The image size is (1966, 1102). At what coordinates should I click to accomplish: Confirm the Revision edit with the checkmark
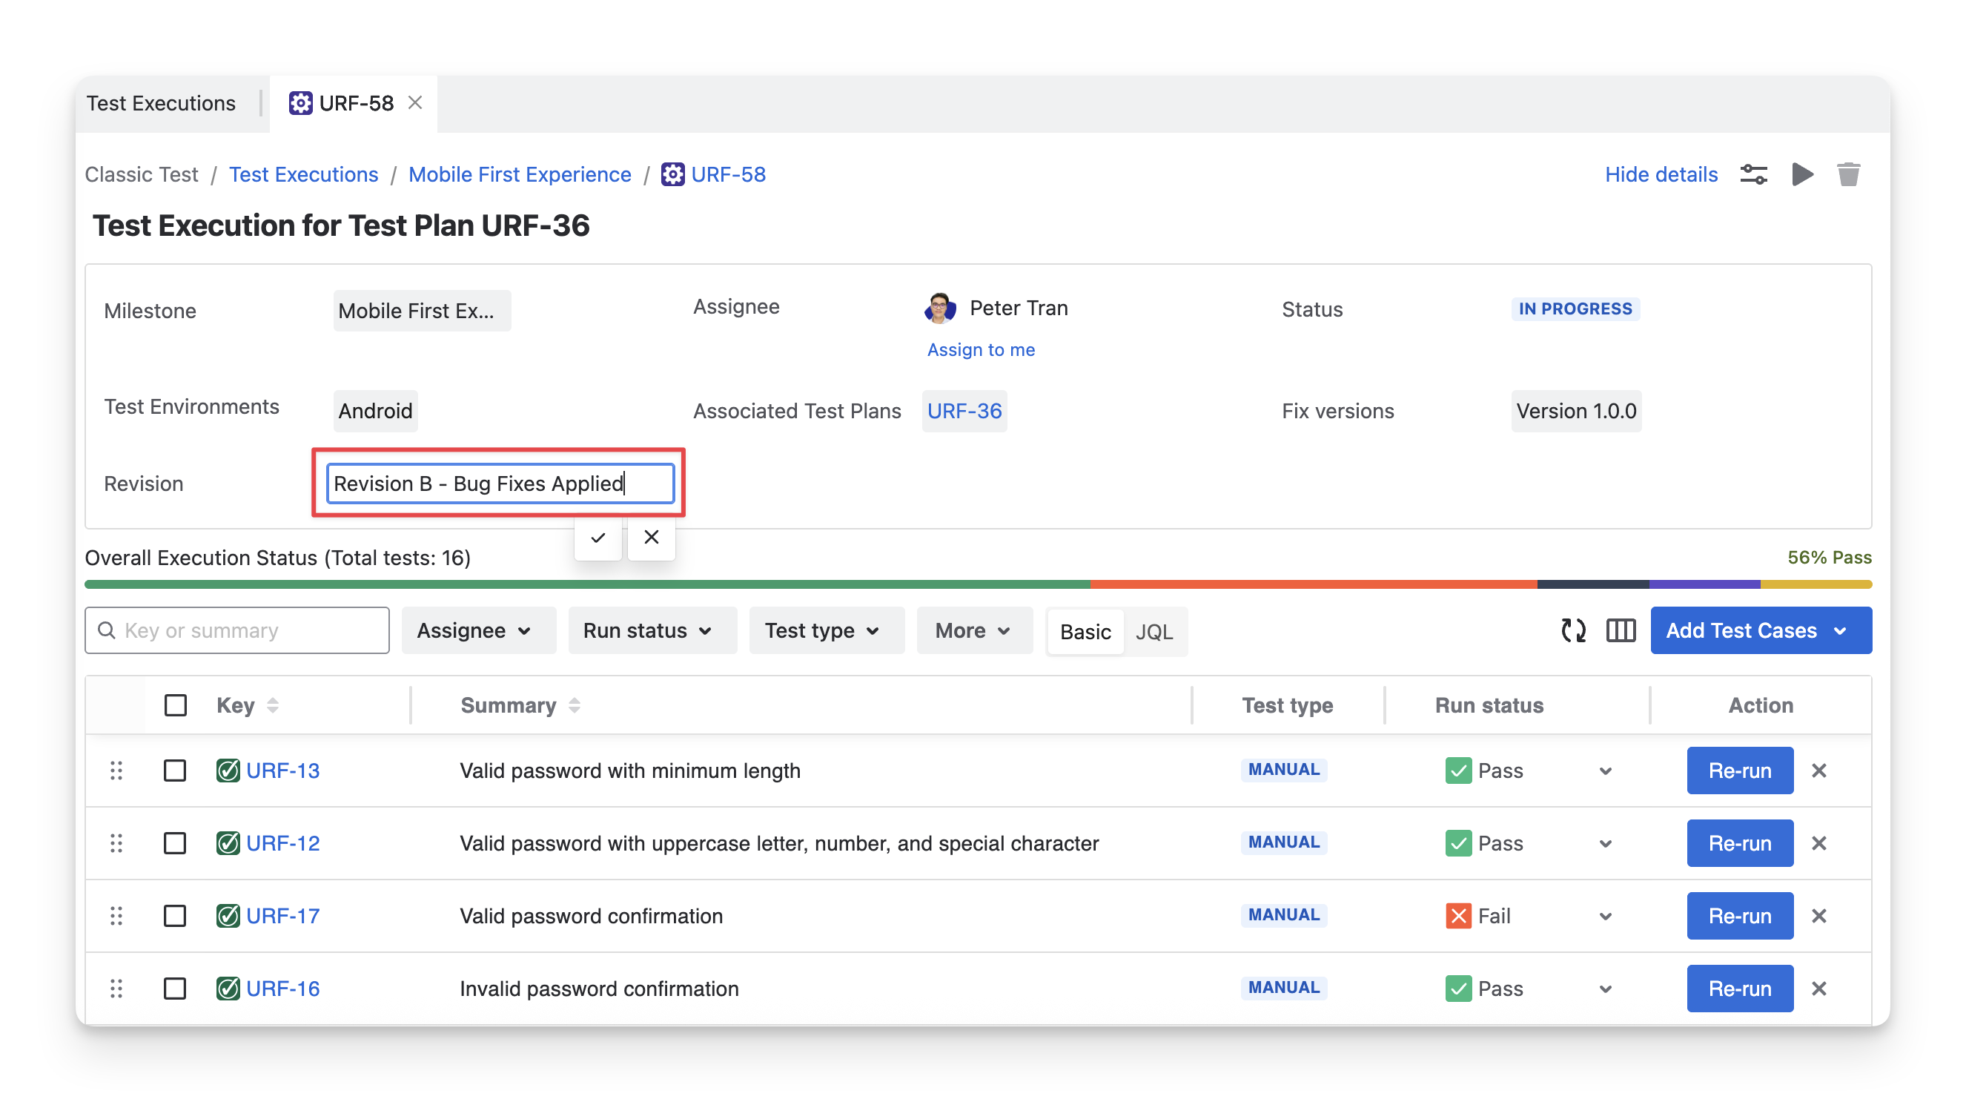pyautogui.click(x=598, y=538)
